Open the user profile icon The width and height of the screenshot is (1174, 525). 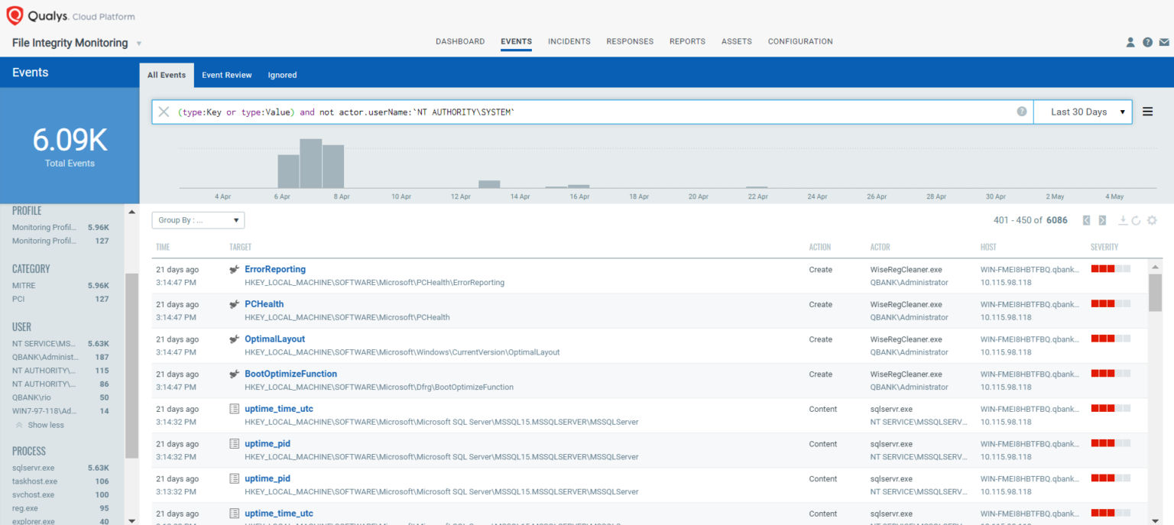pos(1130,42)
